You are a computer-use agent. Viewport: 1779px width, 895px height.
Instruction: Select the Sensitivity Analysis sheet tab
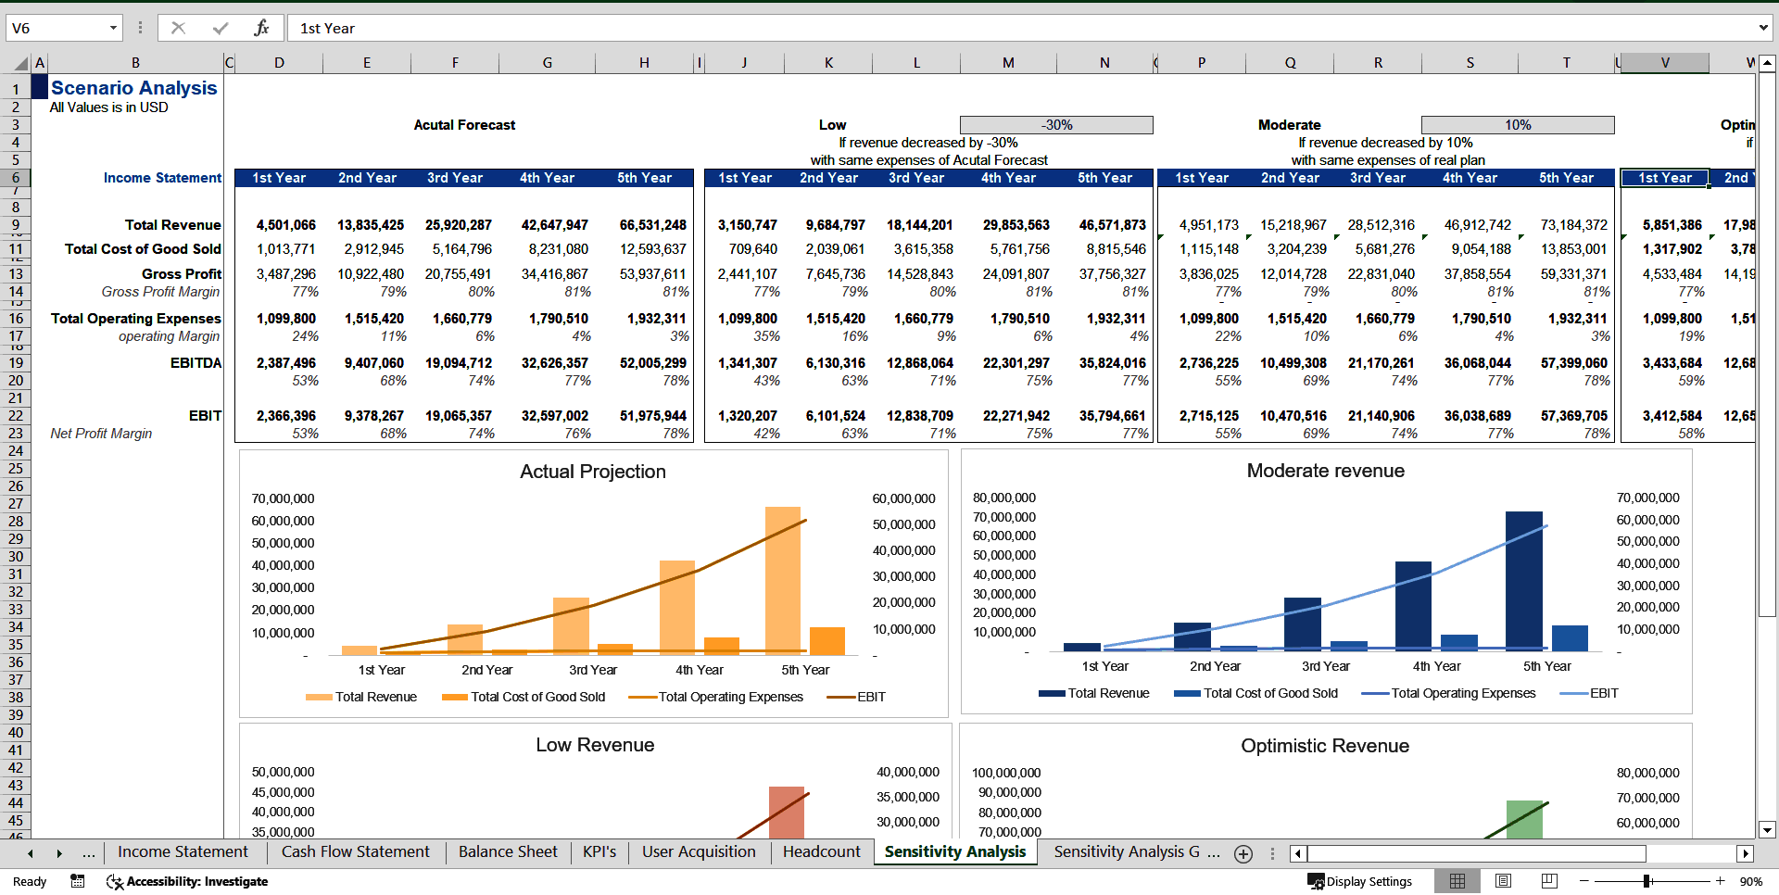click(x=955, y=852)
